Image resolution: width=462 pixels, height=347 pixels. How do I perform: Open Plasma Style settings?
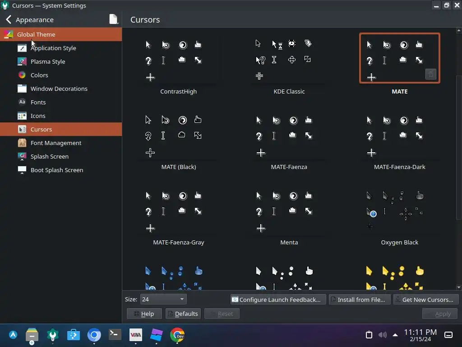(x=61, y=61)
